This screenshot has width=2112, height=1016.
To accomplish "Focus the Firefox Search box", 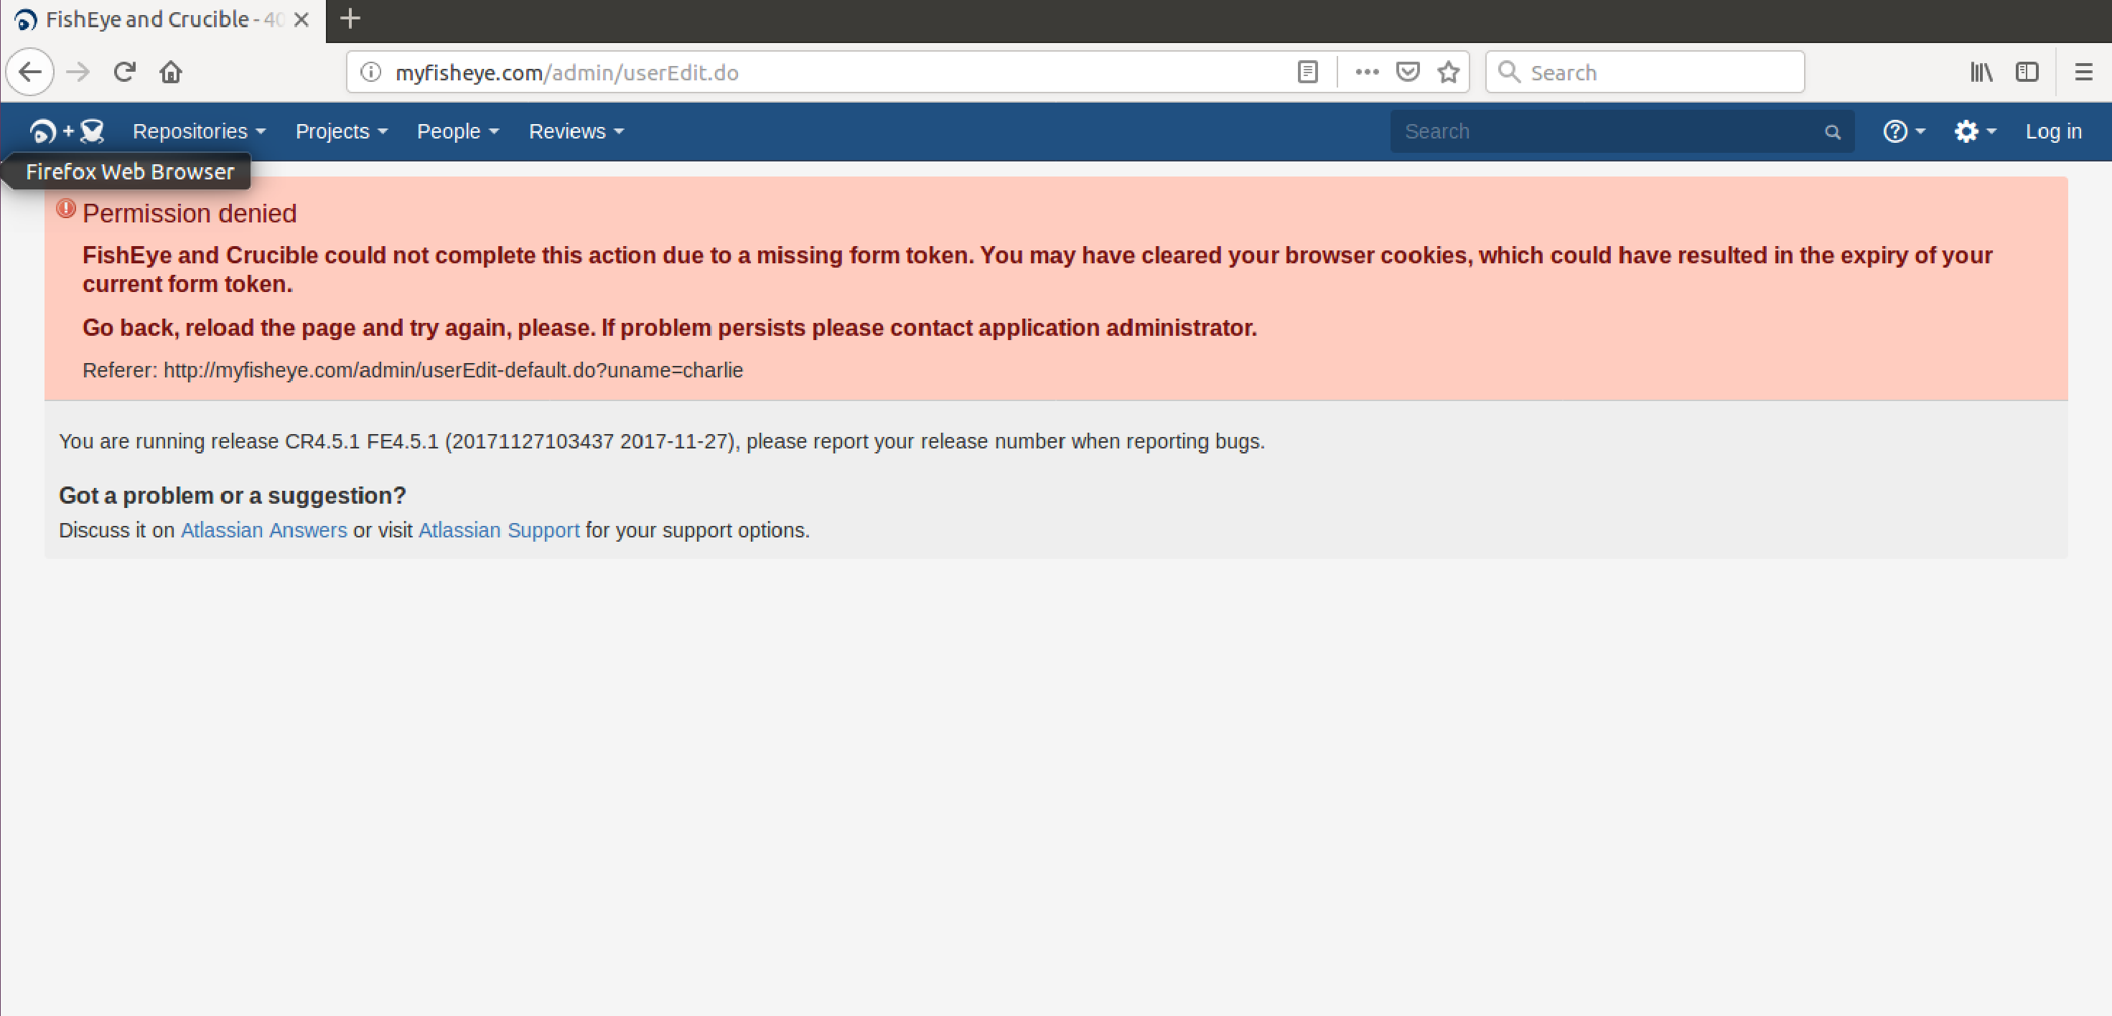I will (x=1645, y=72).
